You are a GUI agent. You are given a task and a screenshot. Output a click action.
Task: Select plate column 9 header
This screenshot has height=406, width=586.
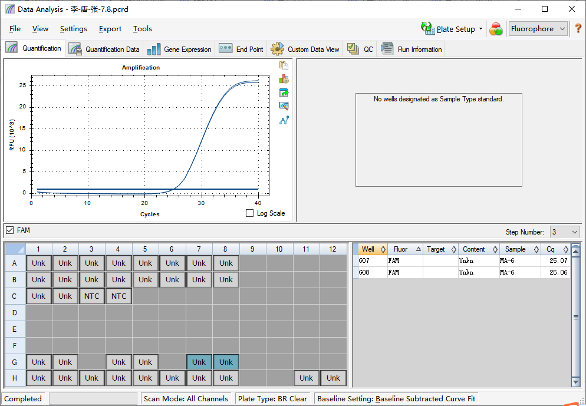coord(252,249)
